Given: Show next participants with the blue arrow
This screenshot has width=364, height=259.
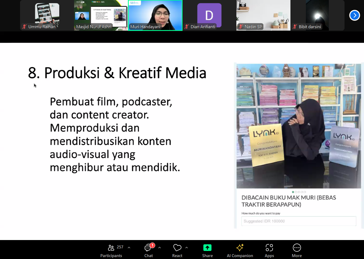Looking at the screenshot, I should point(354,15).
